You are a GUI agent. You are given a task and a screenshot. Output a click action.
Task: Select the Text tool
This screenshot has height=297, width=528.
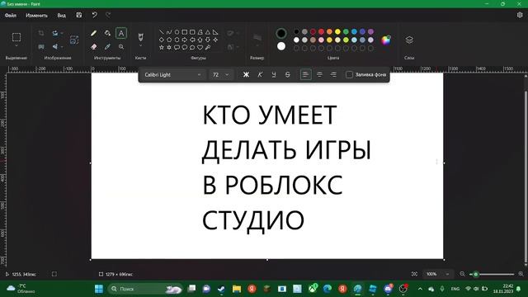pyautogui.click(x=121, y=33)
